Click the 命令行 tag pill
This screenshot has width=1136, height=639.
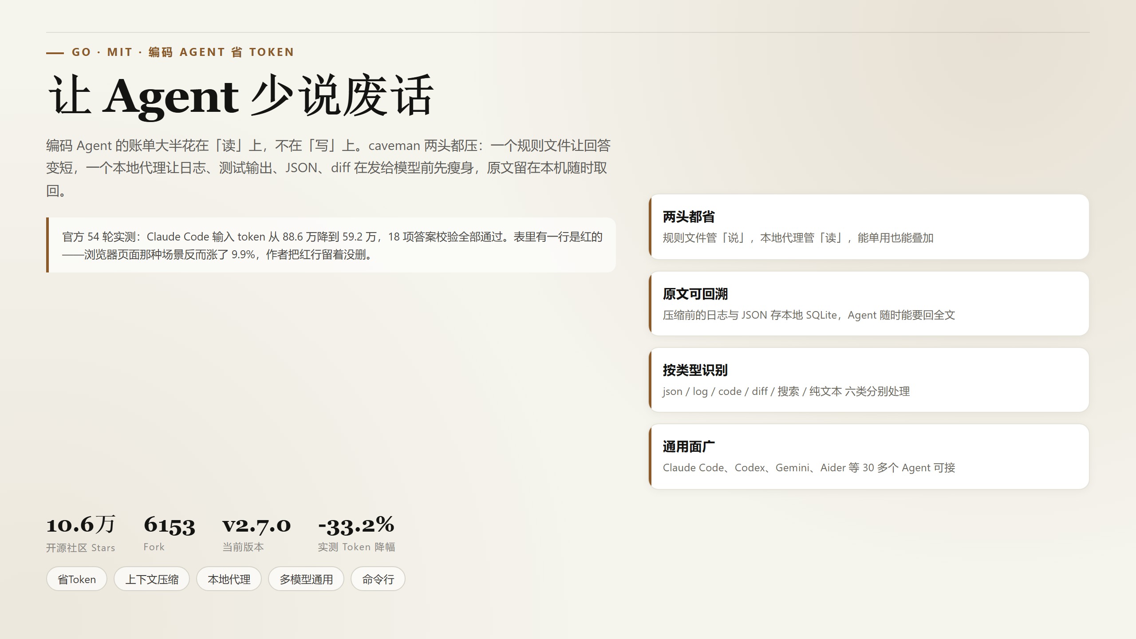[378, 579]
